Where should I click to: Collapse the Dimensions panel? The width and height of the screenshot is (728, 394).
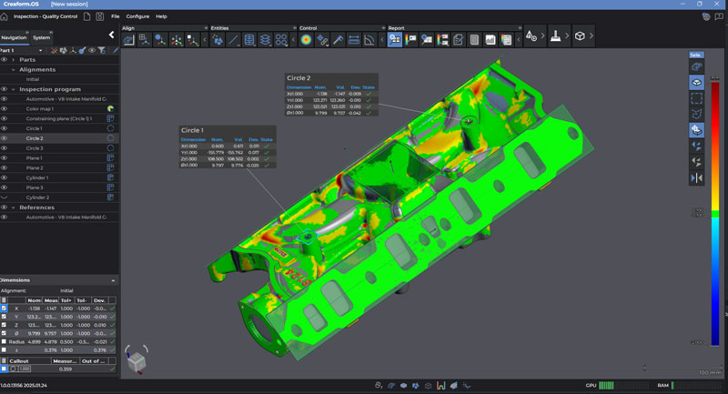point(113,280)
